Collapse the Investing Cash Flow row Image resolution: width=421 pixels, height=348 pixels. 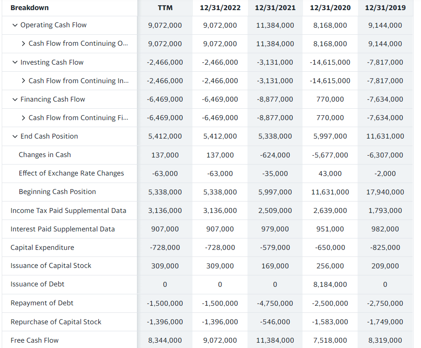point(15,62)
